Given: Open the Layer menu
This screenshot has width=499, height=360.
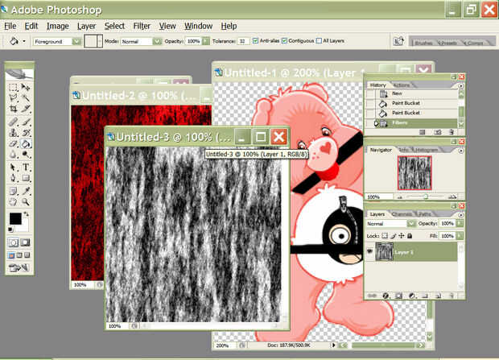Looking at the screenshot, I should 86,26.
